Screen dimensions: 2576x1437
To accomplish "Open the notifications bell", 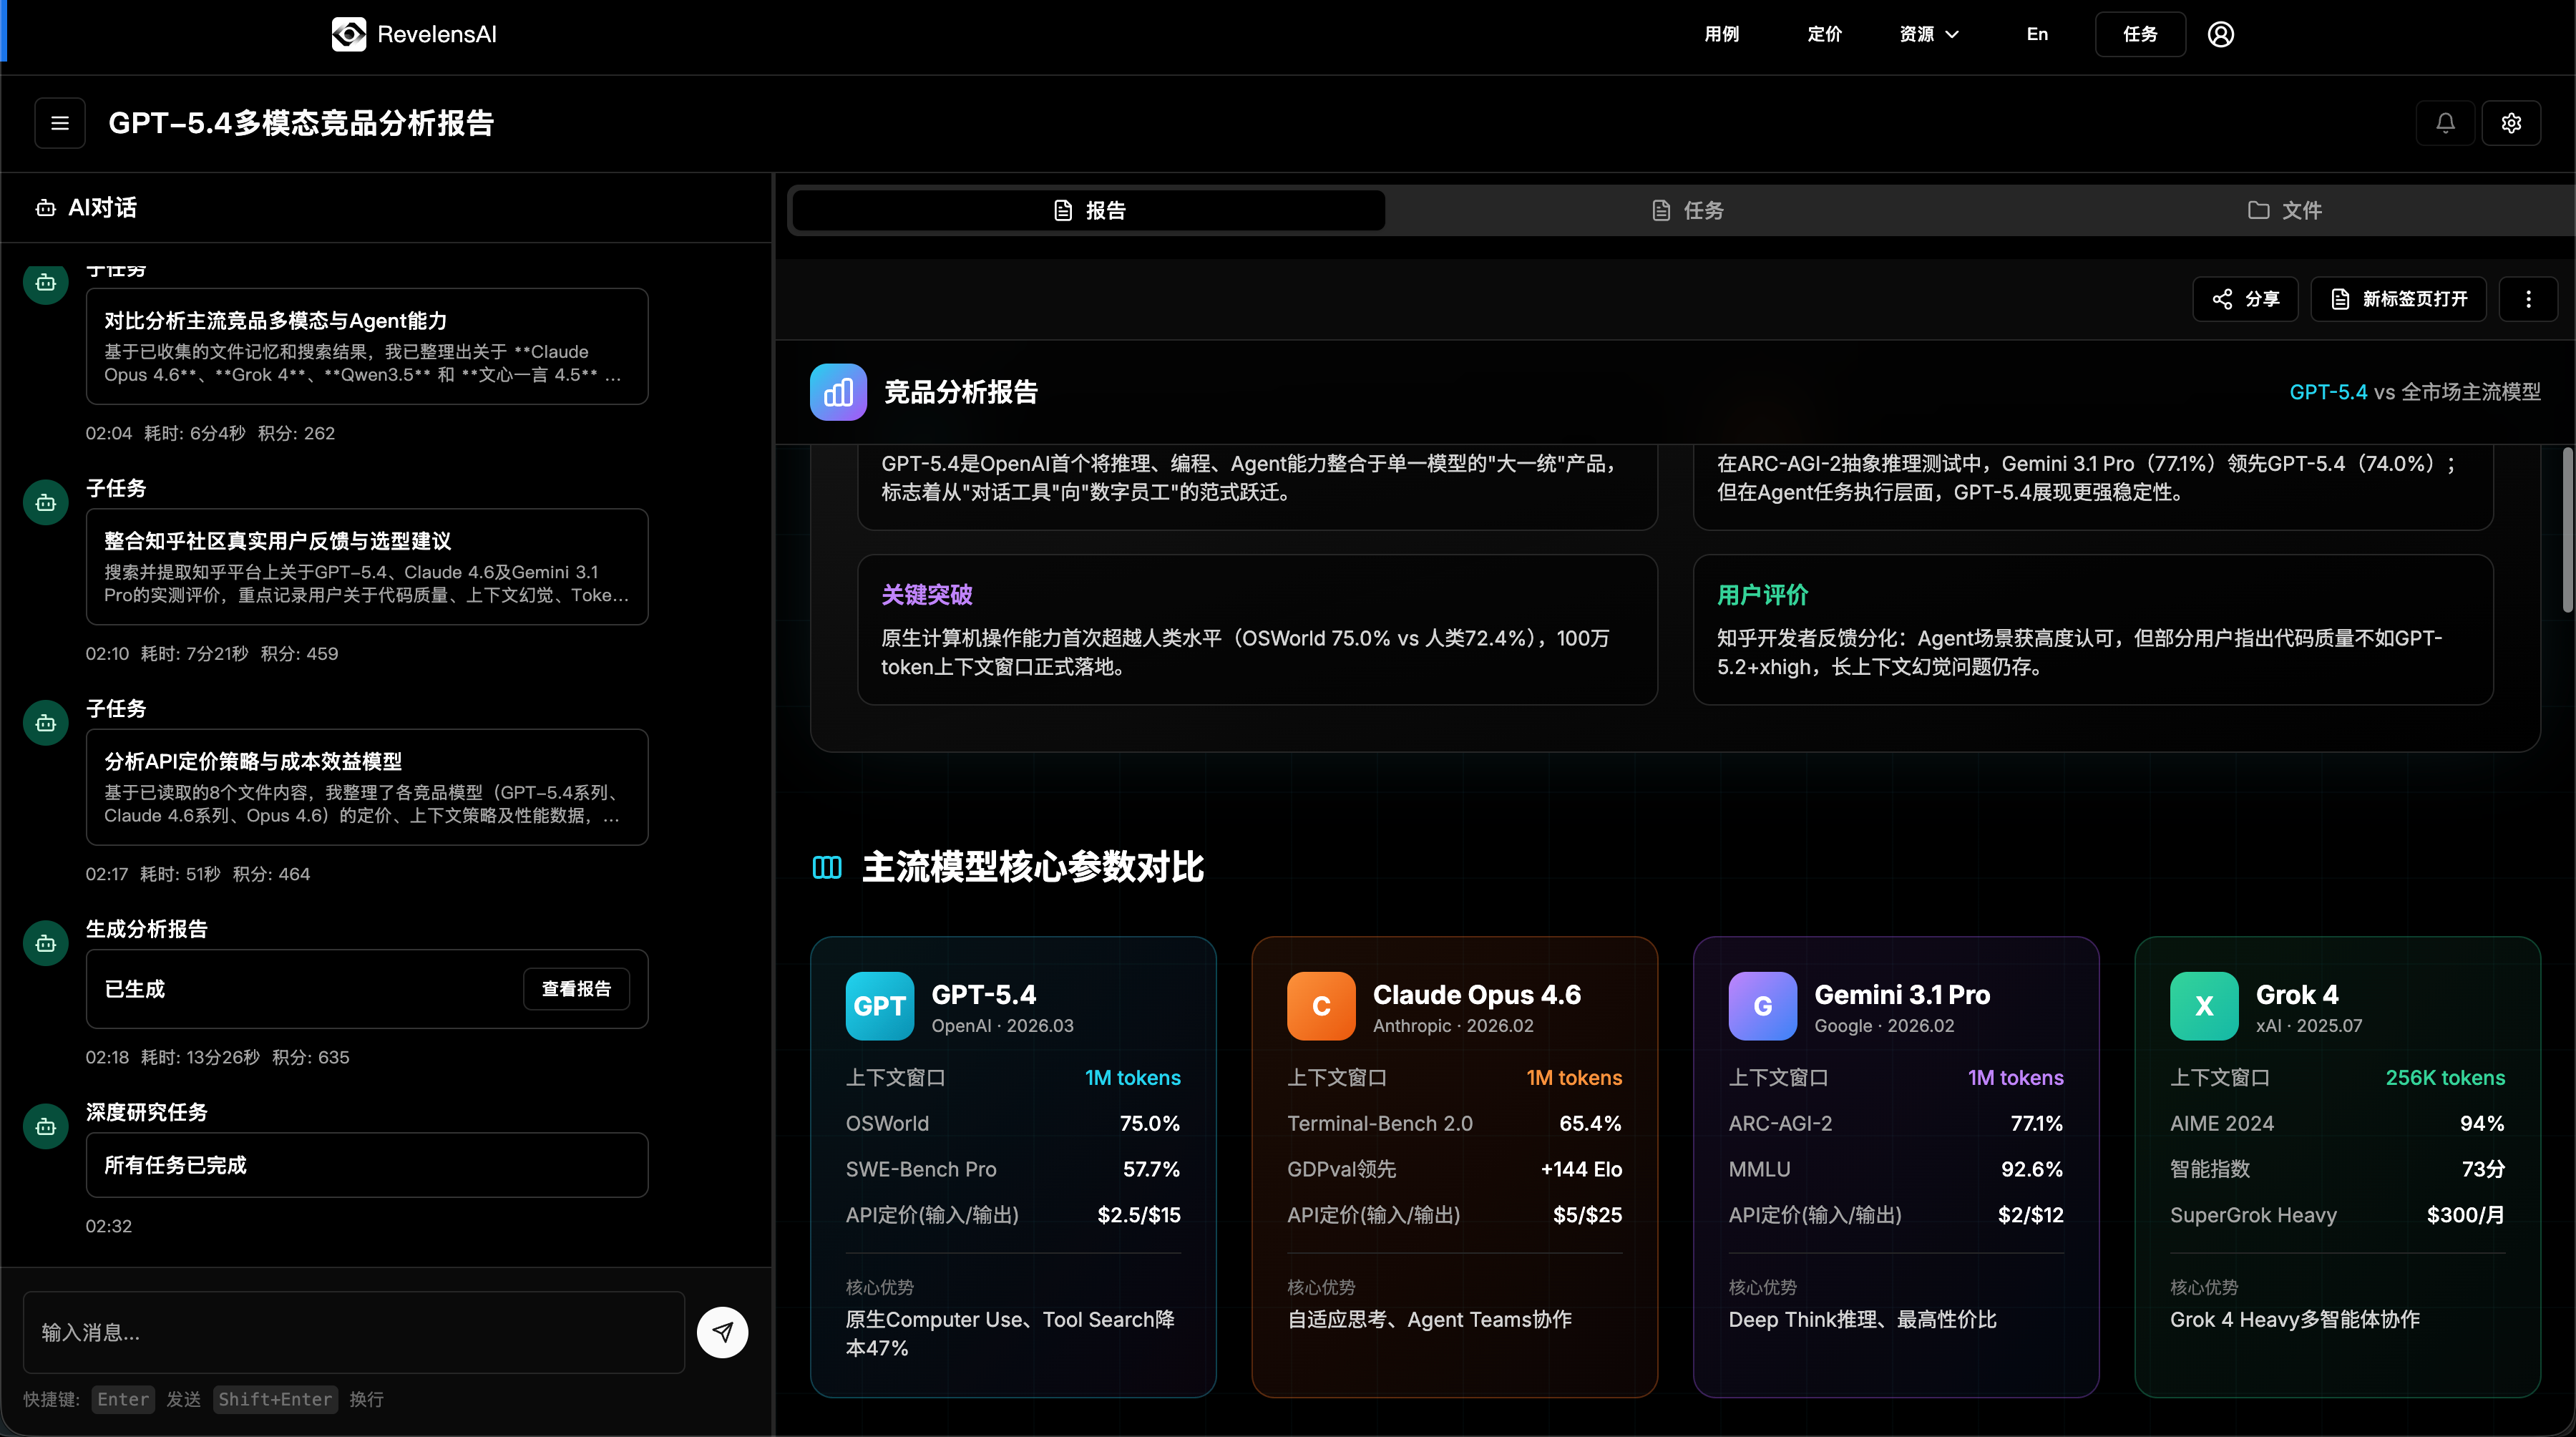I will click(x=2445, y=123).
